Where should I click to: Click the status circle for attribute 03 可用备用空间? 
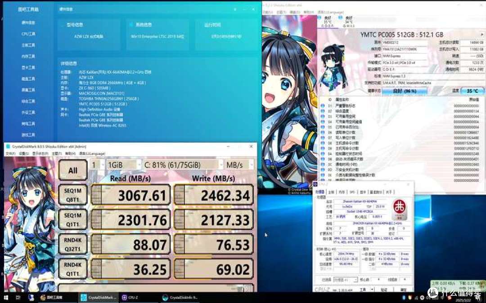(x=323, y=116)
